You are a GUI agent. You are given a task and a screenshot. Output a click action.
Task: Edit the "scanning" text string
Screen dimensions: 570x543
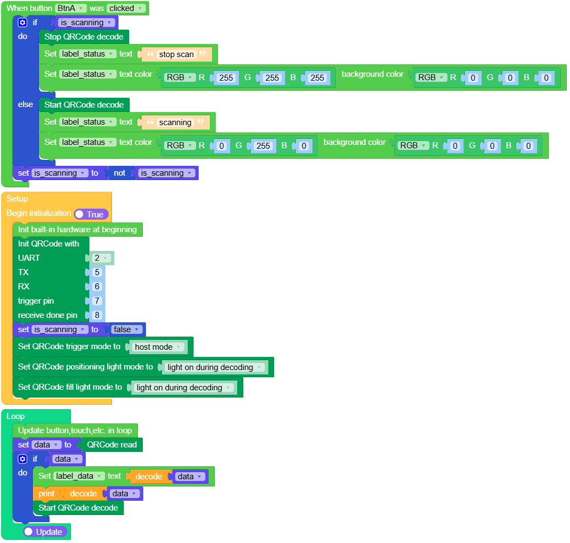175,122
